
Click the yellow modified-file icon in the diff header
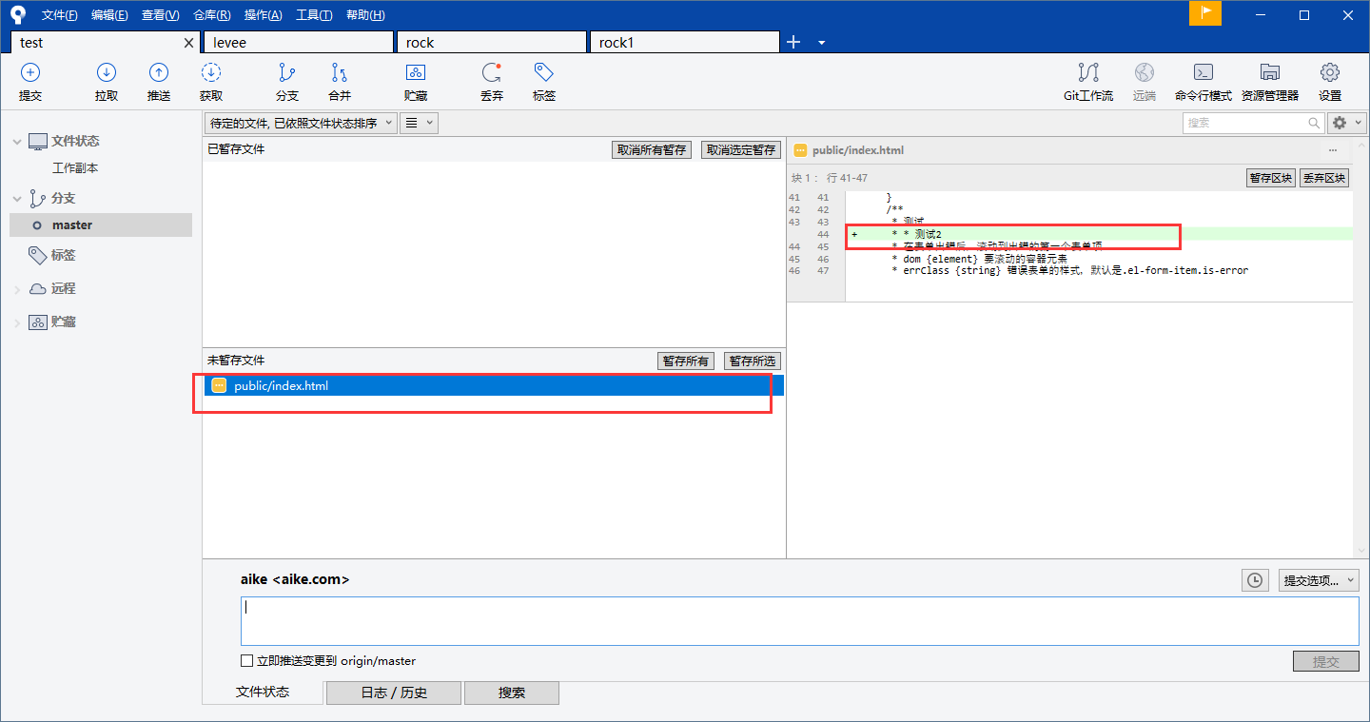point(800,150)
